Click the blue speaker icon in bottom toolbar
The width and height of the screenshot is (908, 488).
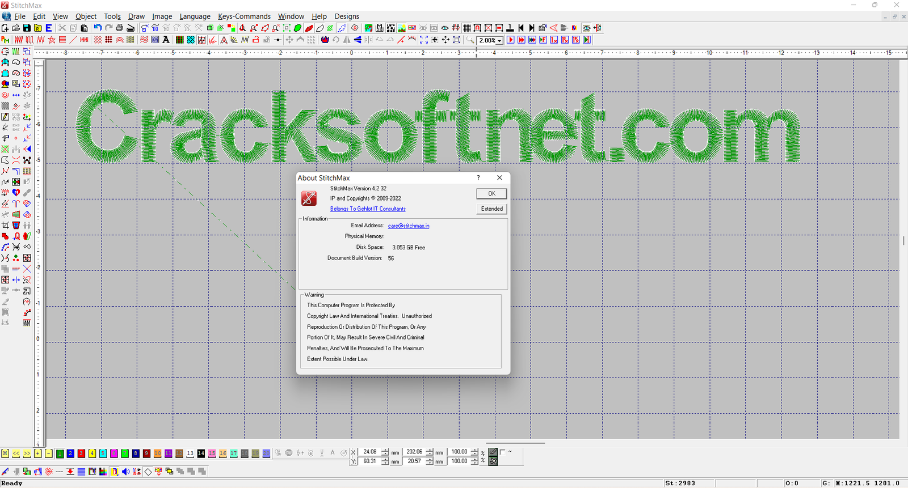coord(125,472)
